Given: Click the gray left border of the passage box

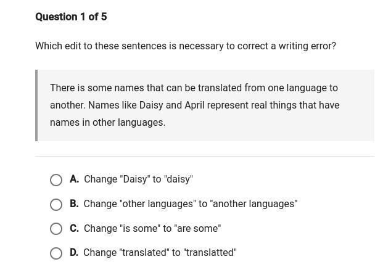Looking at the screenshot, I should pos(36,105).
